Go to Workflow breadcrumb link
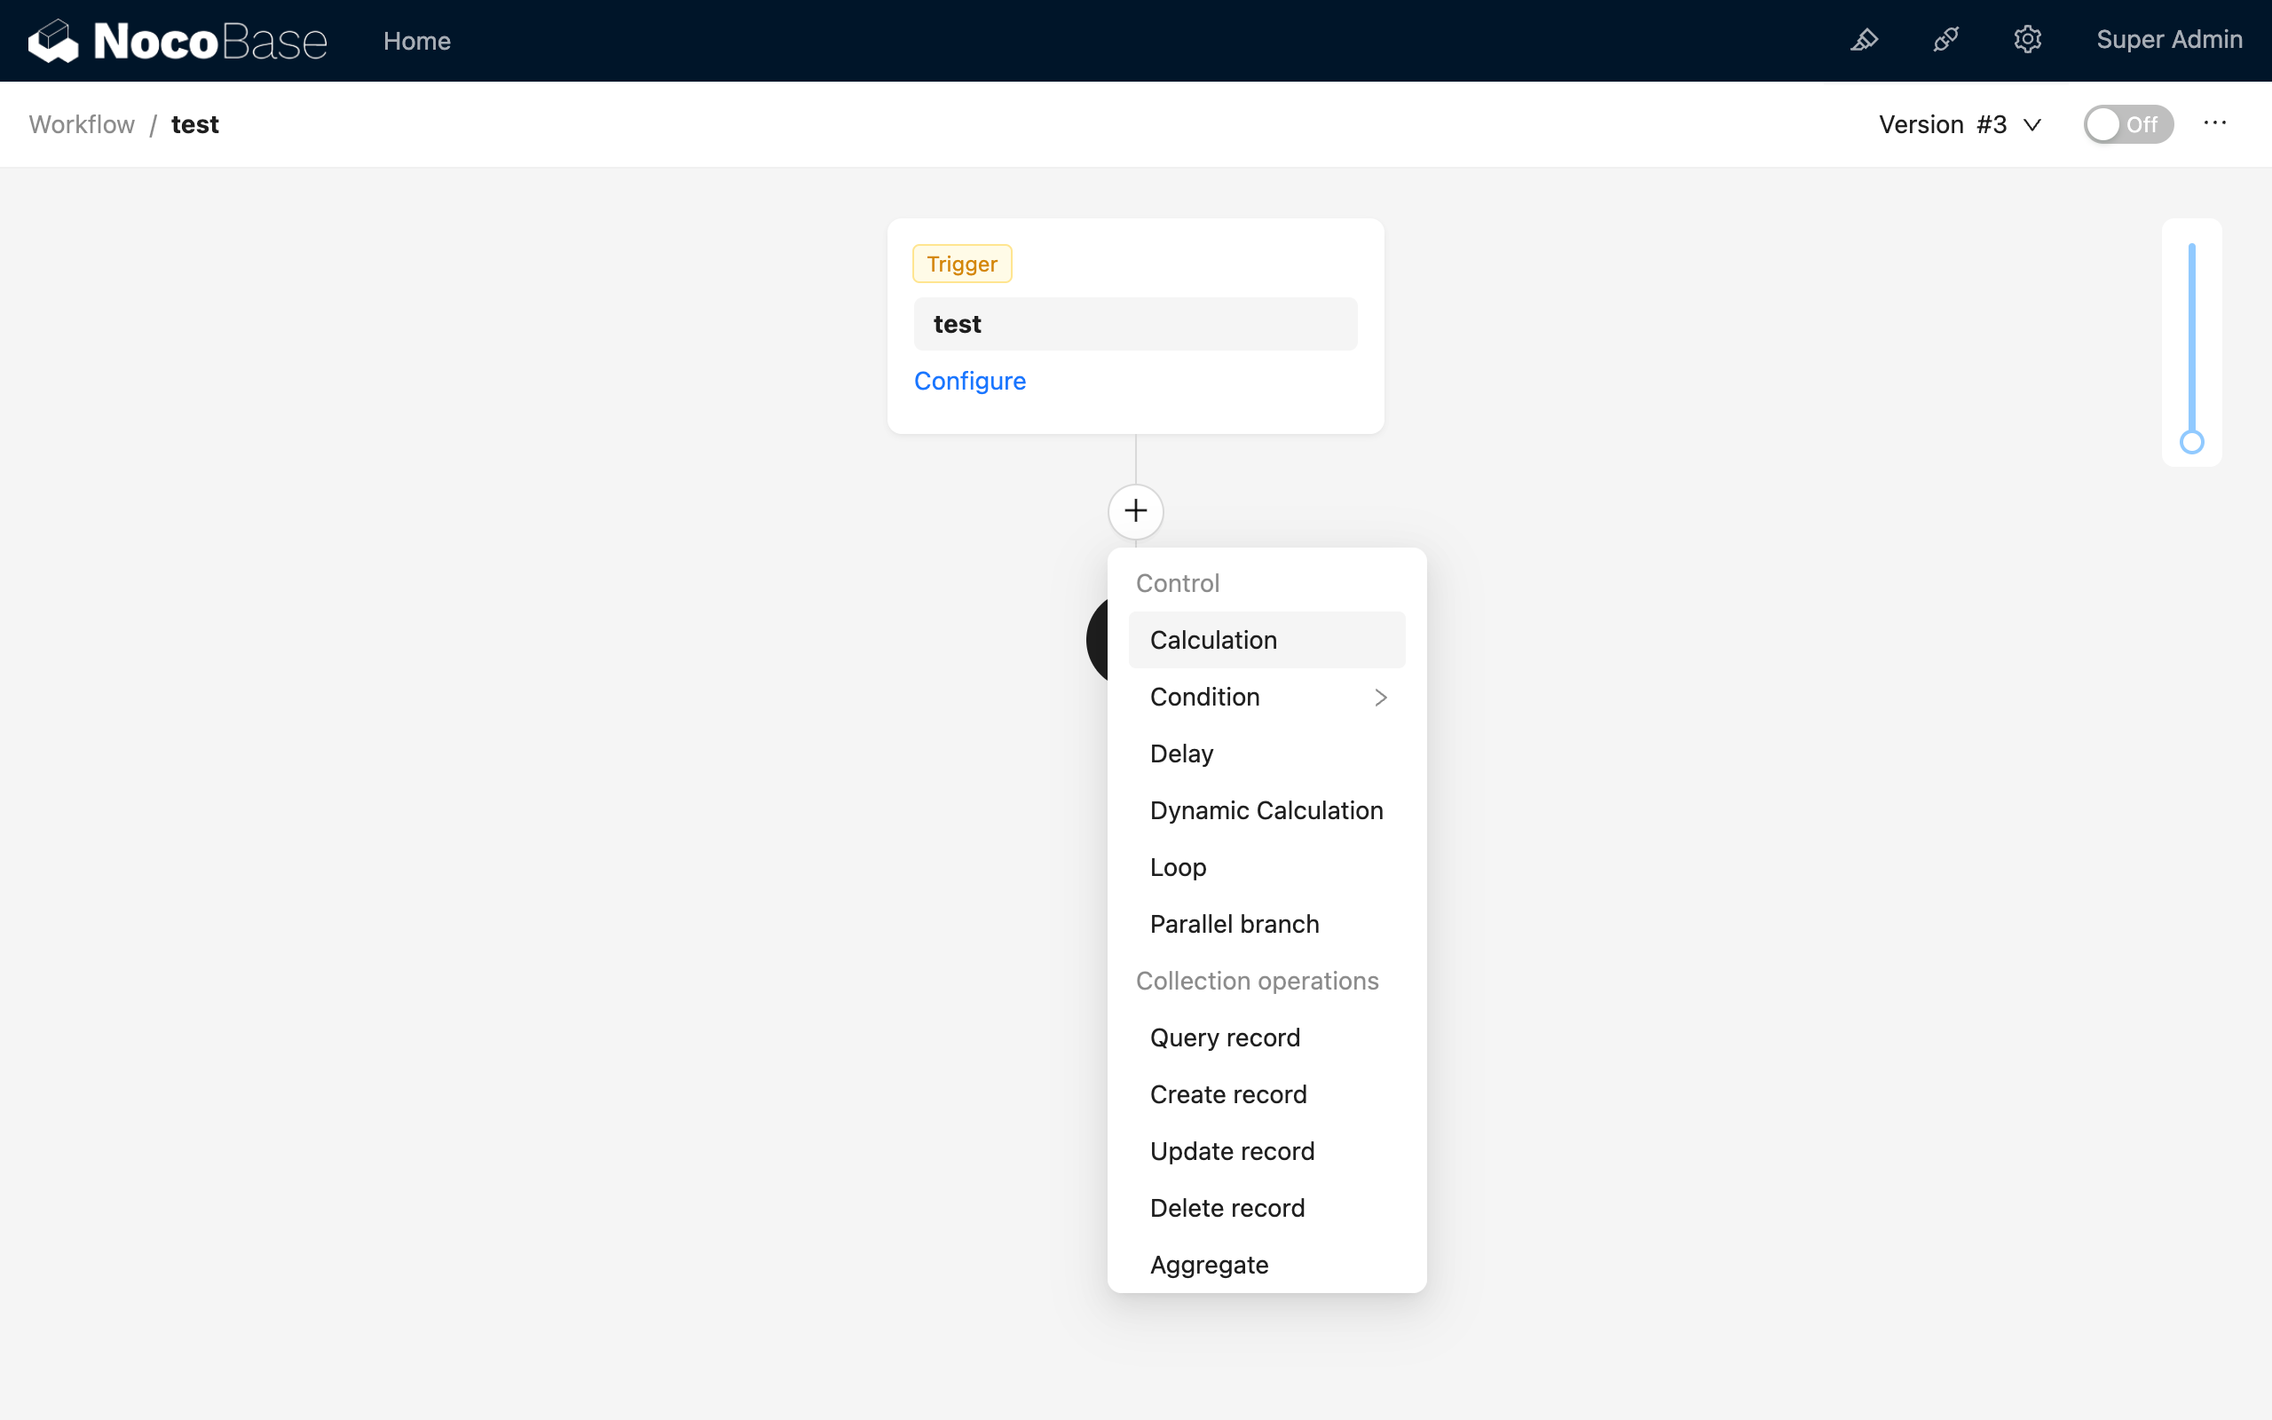The height and width of the screenshot is (1420, 2272). click(82, 124)
